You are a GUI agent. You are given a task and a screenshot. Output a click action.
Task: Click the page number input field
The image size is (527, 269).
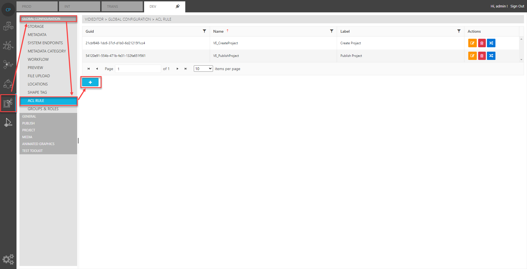click(x=138, y=69)
